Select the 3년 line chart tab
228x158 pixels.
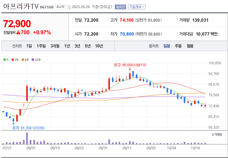[77, 46]
